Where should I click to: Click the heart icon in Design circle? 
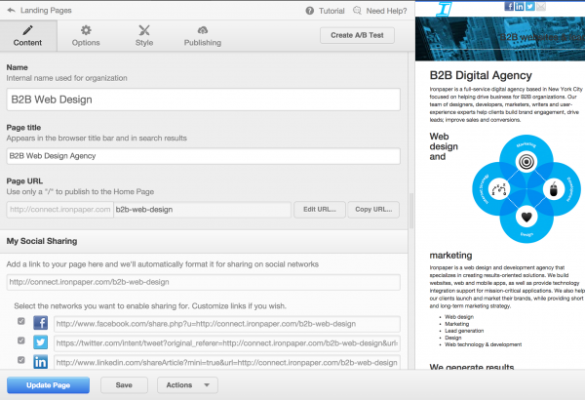(526, 217)
